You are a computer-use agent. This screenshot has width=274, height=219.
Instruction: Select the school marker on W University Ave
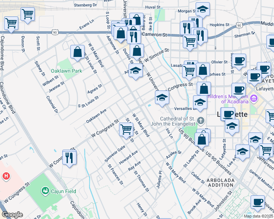[x=162, y=98]
